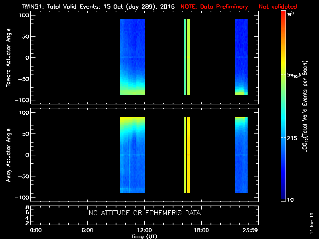Click the LOG10 Total Valid Events colorbar title

point(305,107)
